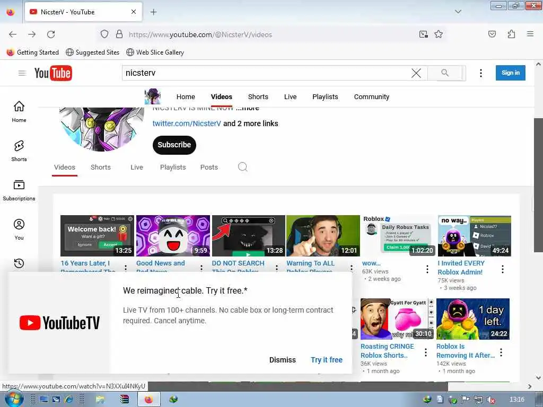Go to Home in the sidebar
This screenshot has height=407, width=543.
pyautogui.click(x=19, y=111)
